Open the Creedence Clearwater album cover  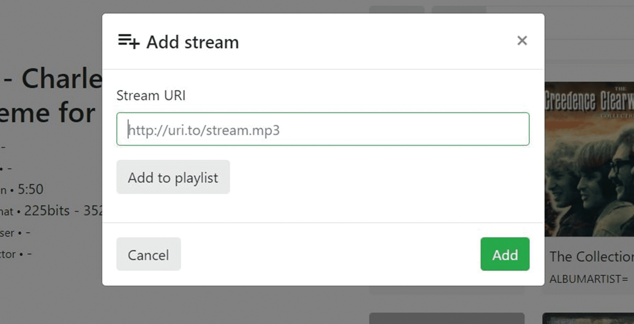[589, 159]
